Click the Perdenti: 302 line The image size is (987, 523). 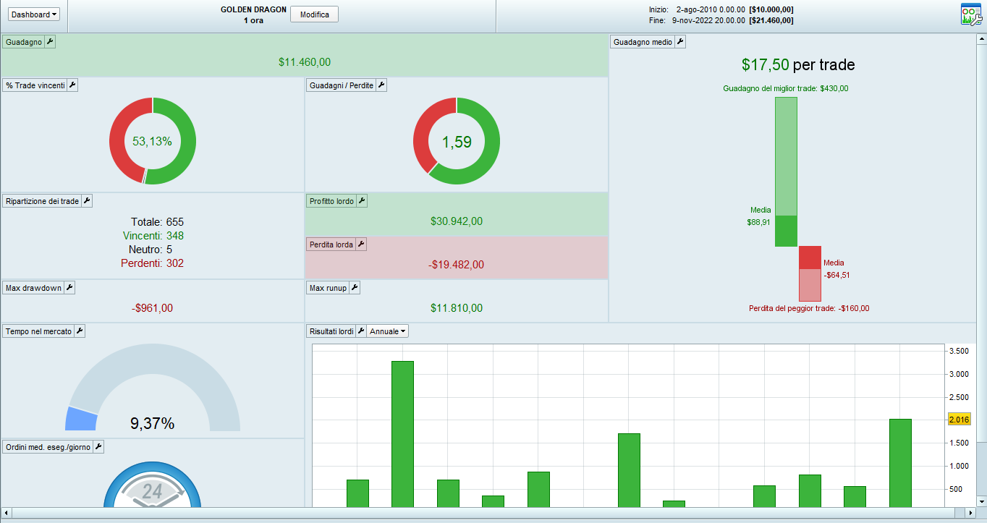pyautogui.click(x=152, y=263)
